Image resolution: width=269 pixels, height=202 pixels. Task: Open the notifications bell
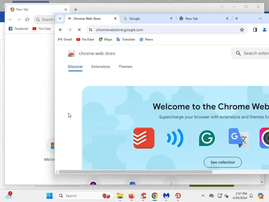pyautogui.click(x=251, y=196)
